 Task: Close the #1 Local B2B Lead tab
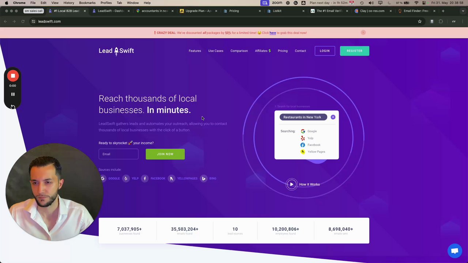(x=85, y=11)
